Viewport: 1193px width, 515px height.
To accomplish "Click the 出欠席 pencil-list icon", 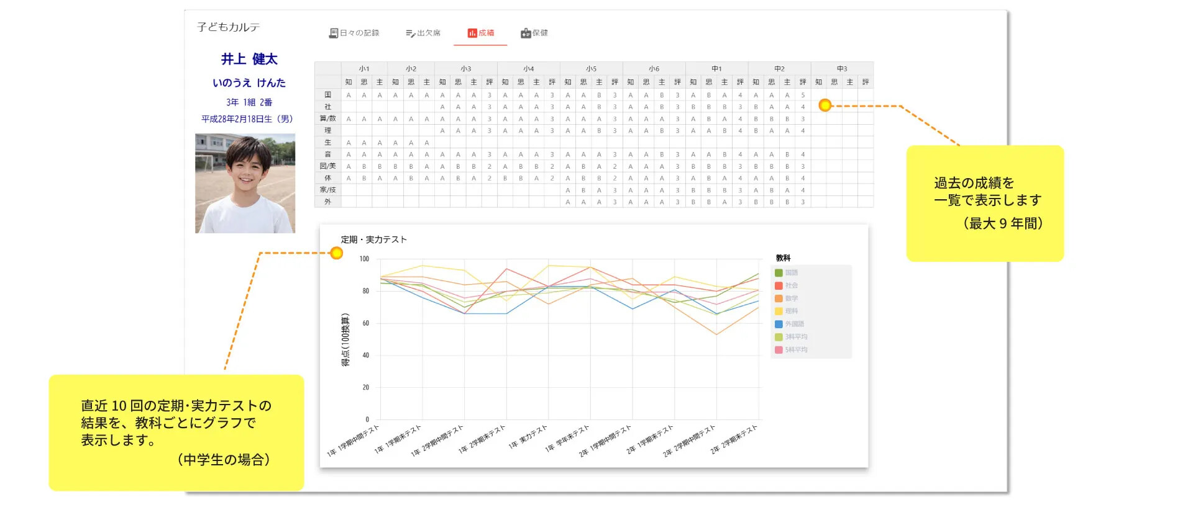I will point(410,34).
